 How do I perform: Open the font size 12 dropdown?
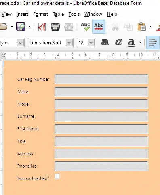(x=91, y=43)
